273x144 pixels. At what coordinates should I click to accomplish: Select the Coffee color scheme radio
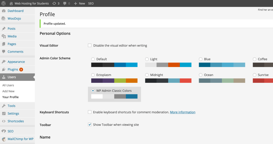[255, 59]
